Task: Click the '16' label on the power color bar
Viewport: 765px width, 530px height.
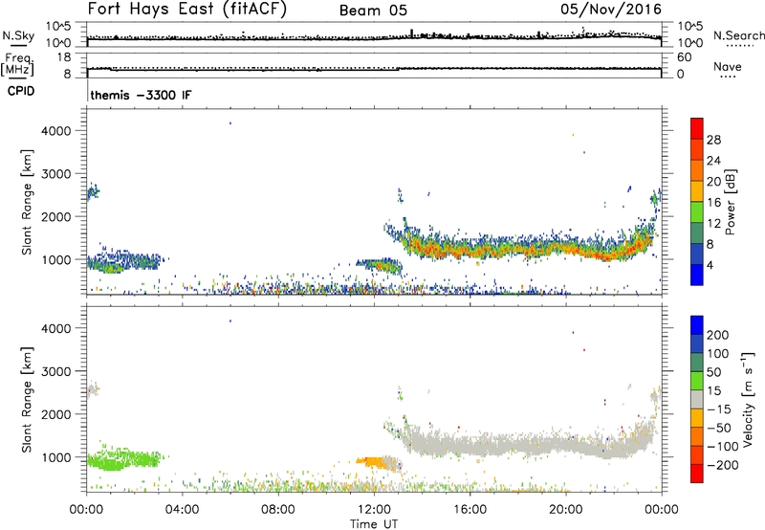Action: coord(713,203)
